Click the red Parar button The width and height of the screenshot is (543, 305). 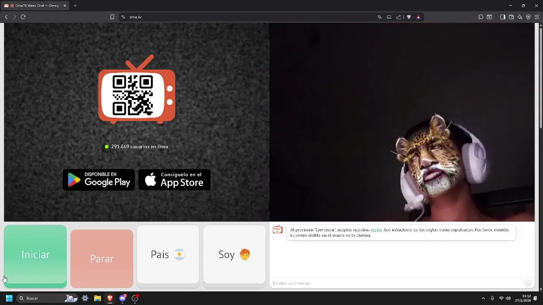pyautogui.click(x=102, y=258)
